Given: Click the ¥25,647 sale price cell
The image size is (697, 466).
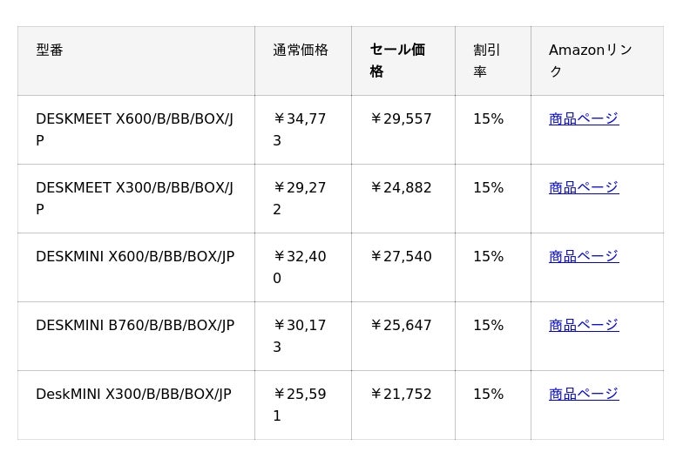Looking at the screenshot, I should 401,325.
